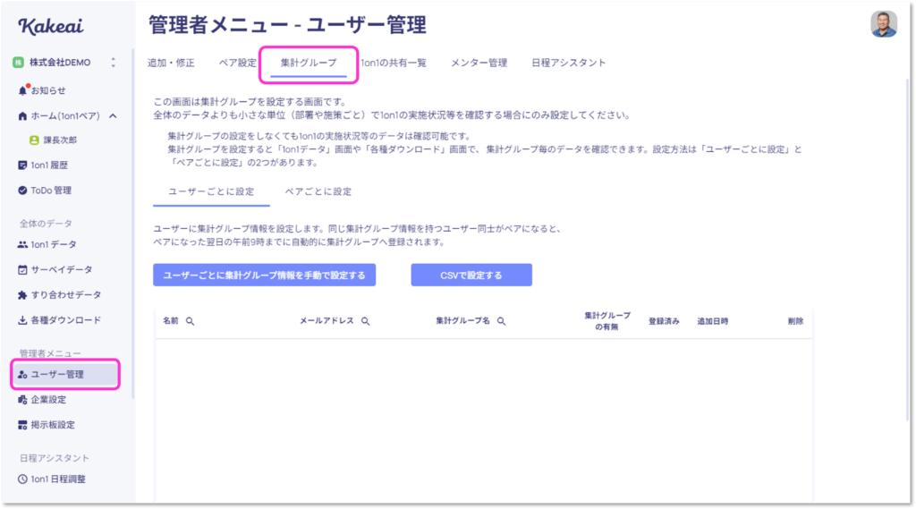Open 各種ダウンロード page
This screenshot has height=509, width=916.
[66, 320]
